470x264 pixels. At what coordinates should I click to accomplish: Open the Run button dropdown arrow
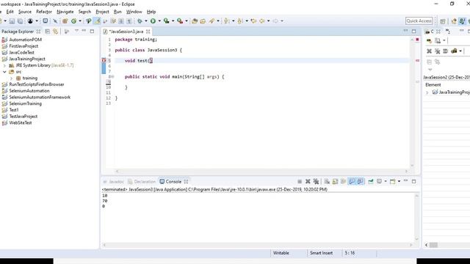point(159,21)
